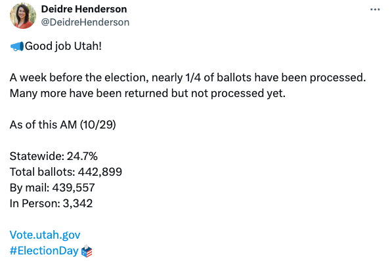Screen dimensions: 392x261
Task: Follow the Vote.utah.gov link
Action: 45,235
